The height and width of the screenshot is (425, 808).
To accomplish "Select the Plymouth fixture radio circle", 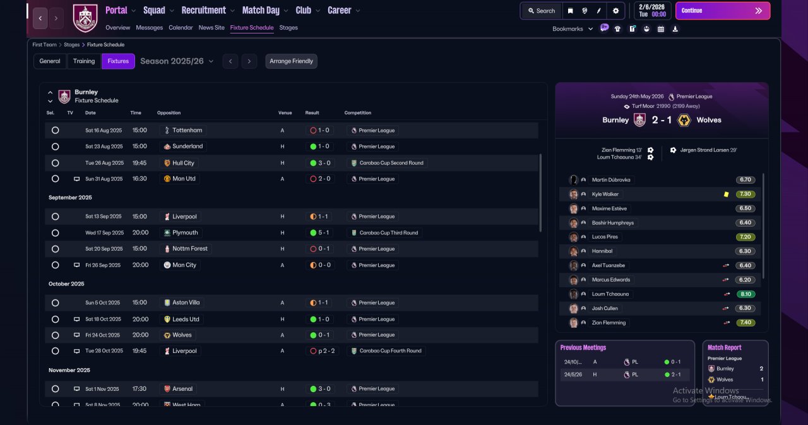I will pos(55,233).
